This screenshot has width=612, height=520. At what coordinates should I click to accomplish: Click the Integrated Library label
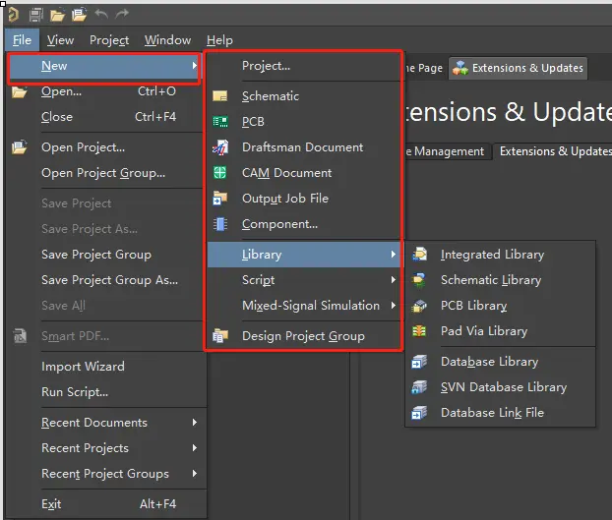tap(492, 255)
